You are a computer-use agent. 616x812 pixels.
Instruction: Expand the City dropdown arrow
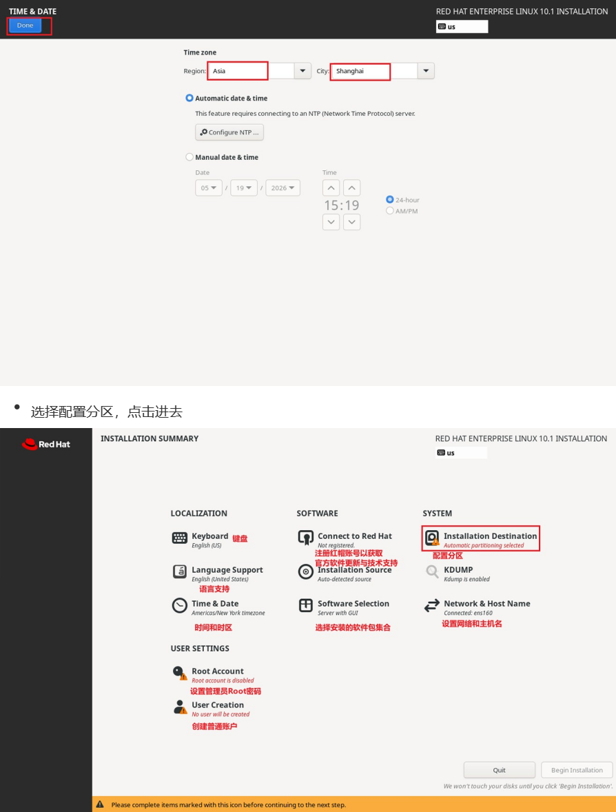pos(426,71)
